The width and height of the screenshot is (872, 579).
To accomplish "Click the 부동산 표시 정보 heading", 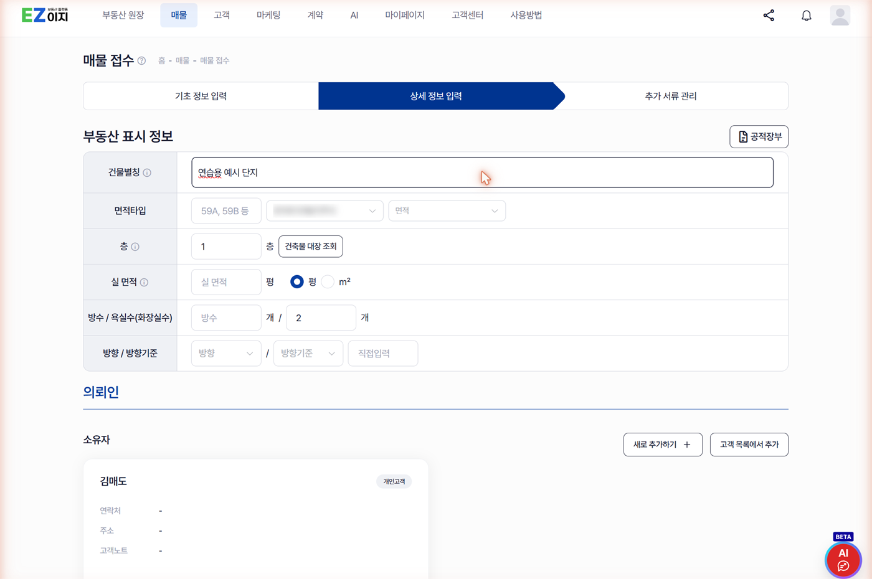I will tap(128, 136).
